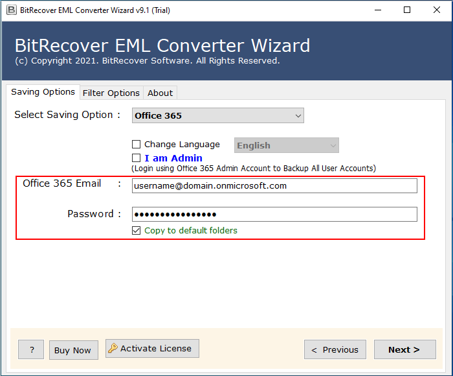Select the Saving Options tab
The image size is (453, 376).
(x=43, y=92)
